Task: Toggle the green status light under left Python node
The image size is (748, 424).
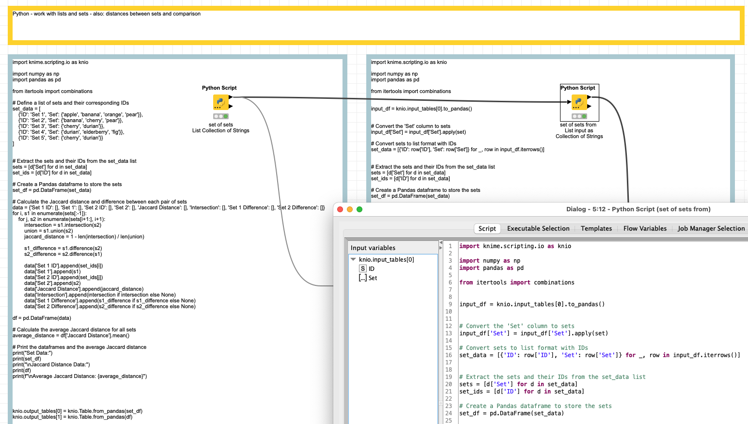Action: tap(226, 116)
